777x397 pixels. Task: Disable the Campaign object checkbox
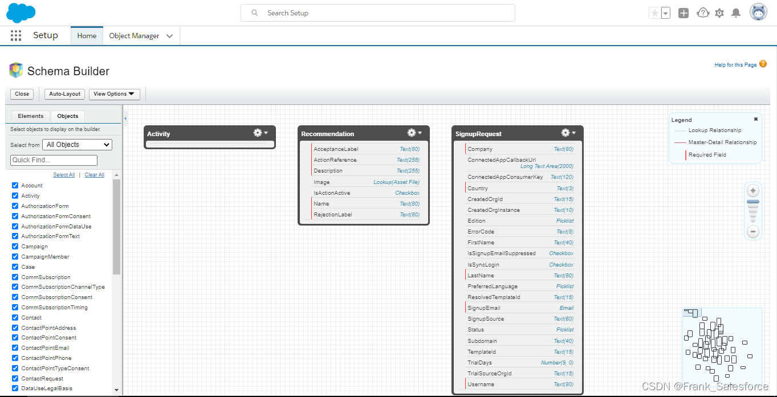click(x=14, y=246)
